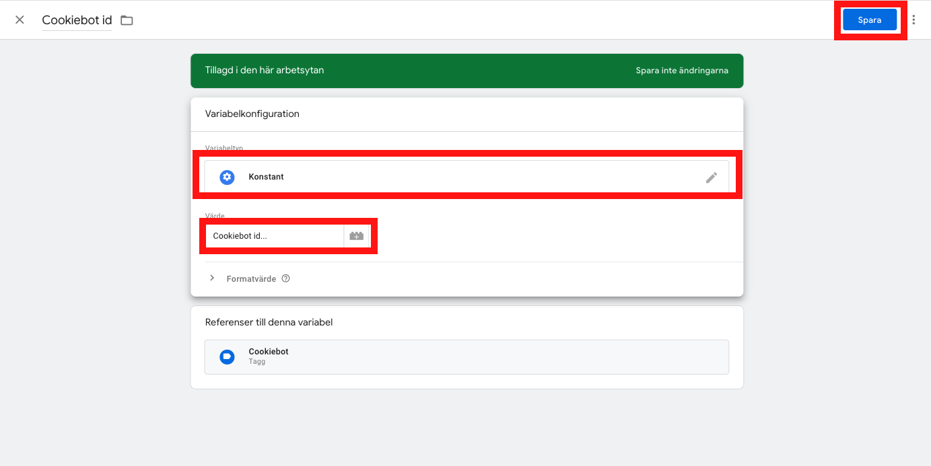Click Spara inte ändringarna link
Image resolution: width=931 pixels, height=466 pixels.
tap(682, 71)
